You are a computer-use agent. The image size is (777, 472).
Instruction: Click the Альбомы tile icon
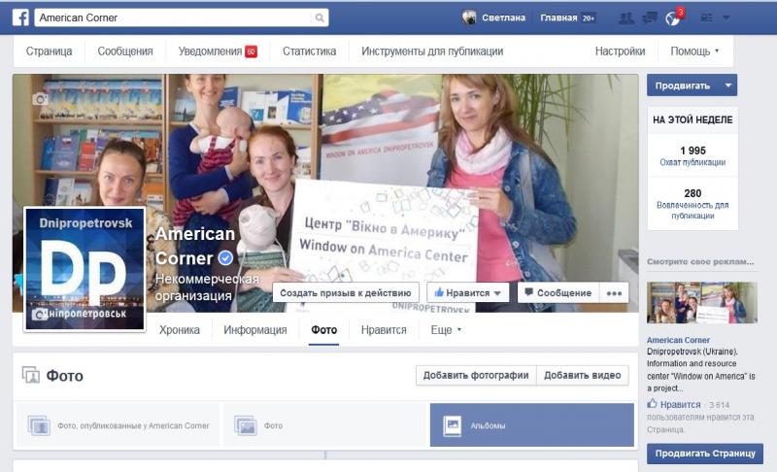(452, 425)
